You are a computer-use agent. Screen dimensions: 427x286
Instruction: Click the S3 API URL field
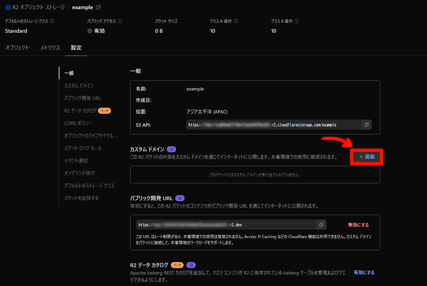click(274, 125)
